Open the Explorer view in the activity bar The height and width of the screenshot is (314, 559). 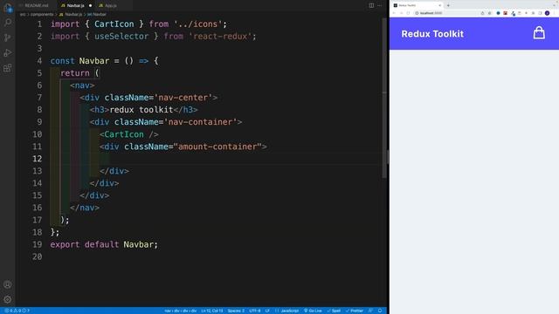[8, 8]
